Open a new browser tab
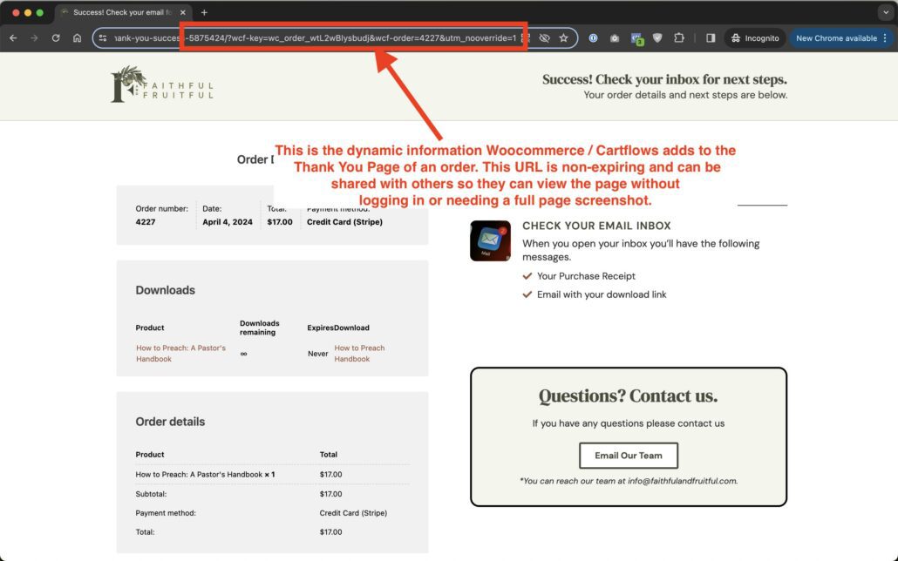 (204, 12)
